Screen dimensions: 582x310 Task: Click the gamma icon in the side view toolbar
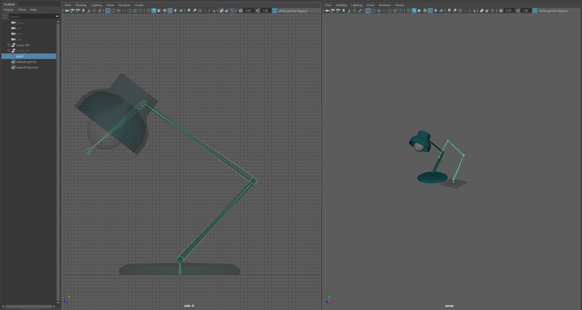pyautogui.click(x=258, y=11)
